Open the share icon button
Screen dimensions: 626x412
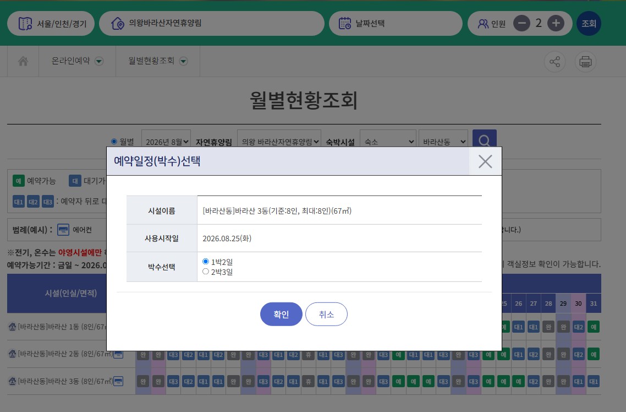pyautogui.click(x=554, y=62)
